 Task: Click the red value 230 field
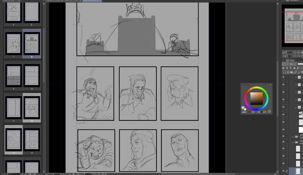pos(253,112)
